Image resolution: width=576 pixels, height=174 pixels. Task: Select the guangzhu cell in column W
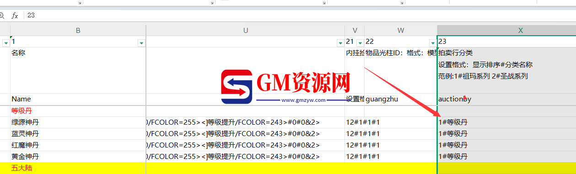point(401,99)
